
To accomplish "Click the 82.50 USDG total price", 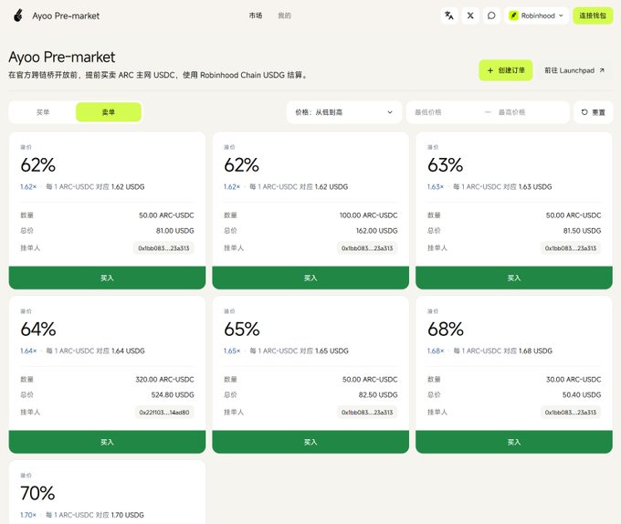I will point(378,394).
